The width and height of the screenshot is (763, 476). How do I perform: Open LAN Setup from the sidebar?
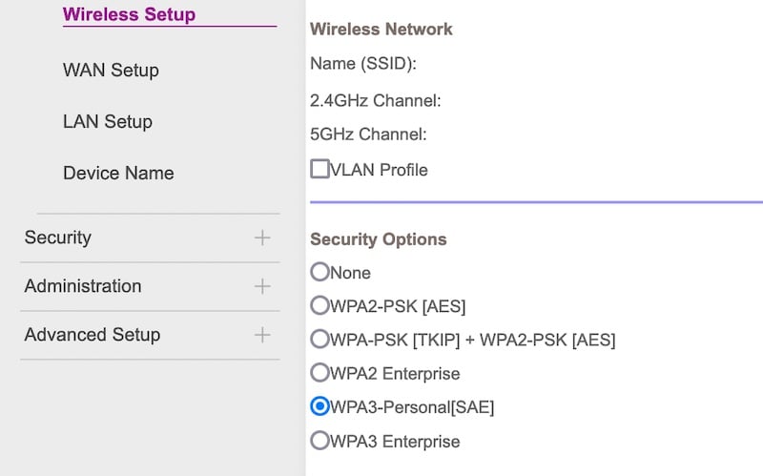point(108,122)
